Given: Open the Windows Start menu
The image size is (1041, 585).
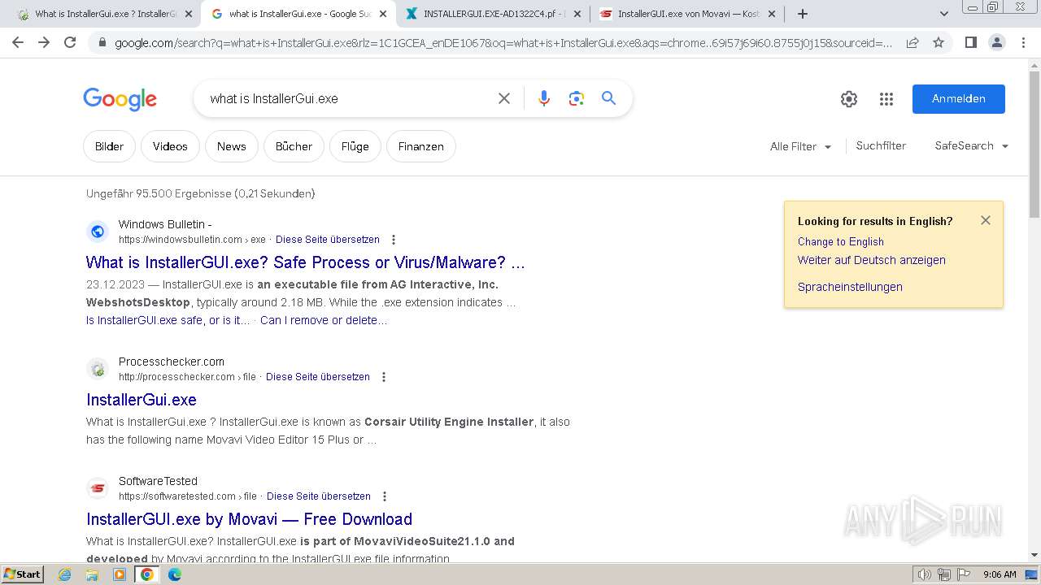Looking at the screenshot, I should 22,574.
